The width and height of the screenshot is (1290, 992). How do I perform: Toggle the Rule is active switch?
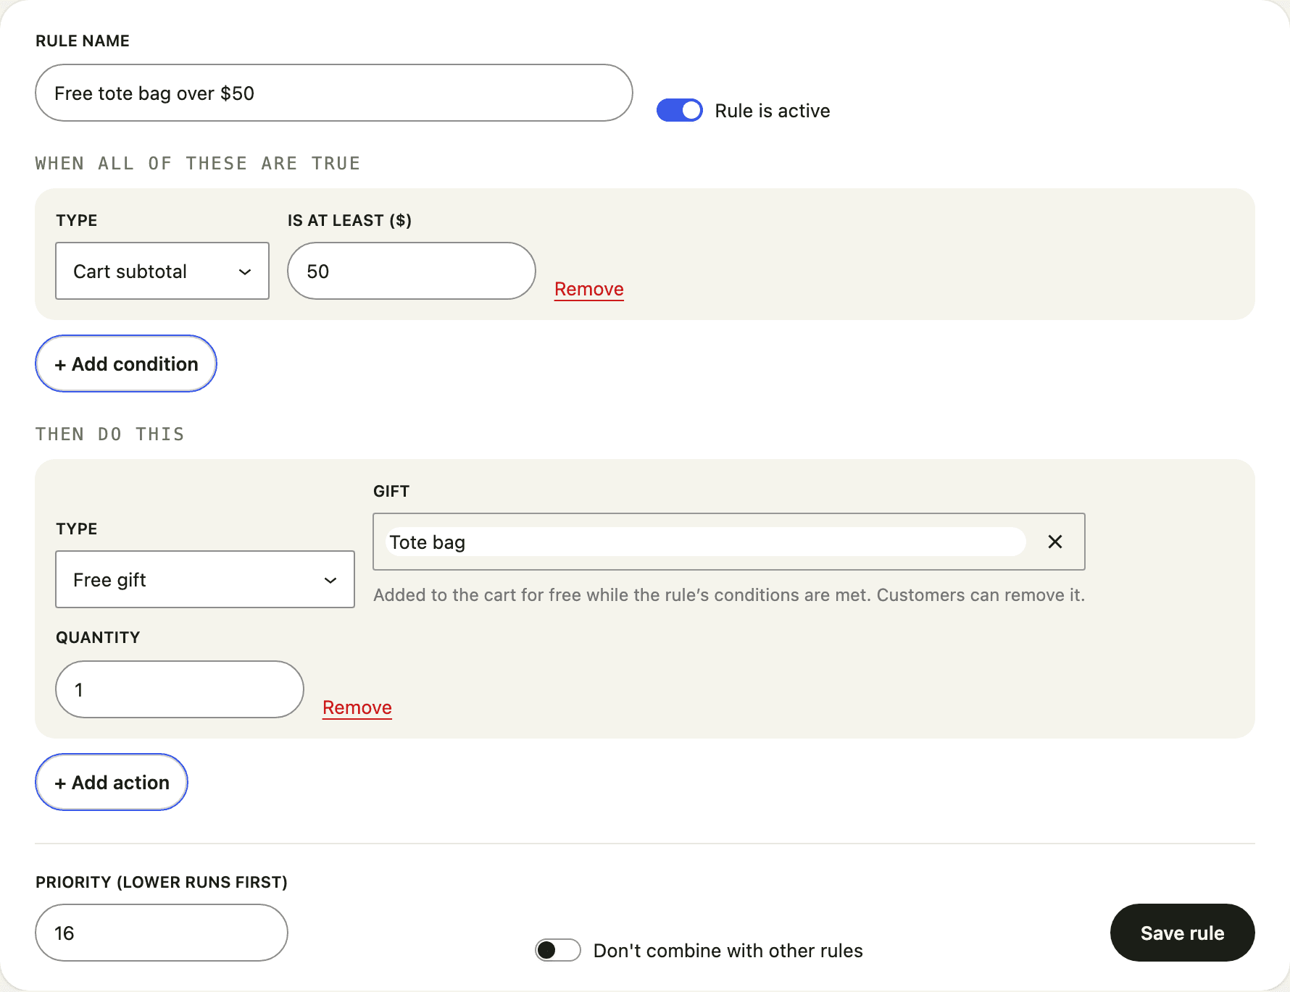click(x=680, y=110)
